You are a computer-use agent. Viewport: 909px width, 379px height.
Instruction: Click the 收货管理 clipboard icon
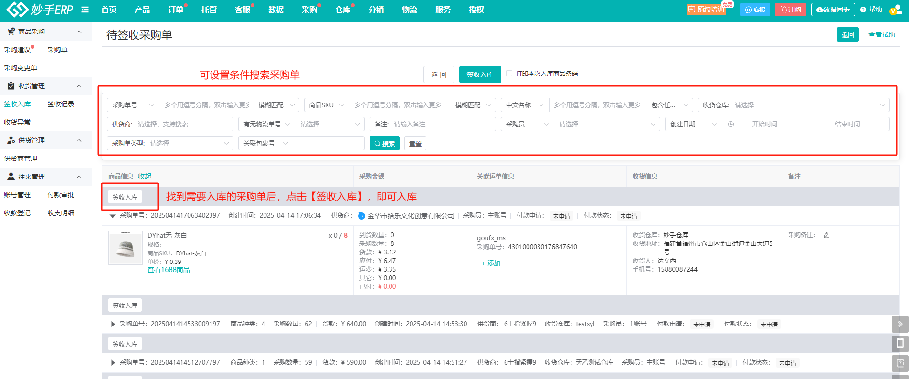pos(11,86)
